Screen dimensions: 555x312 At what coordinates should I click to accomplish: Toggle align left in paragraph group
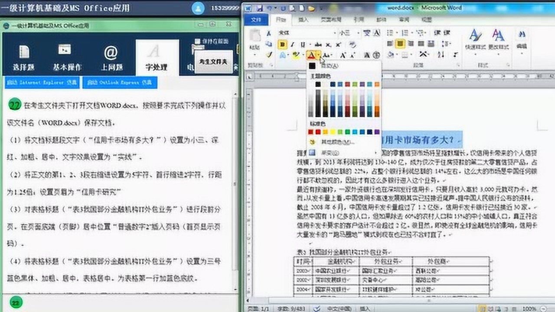390,44
